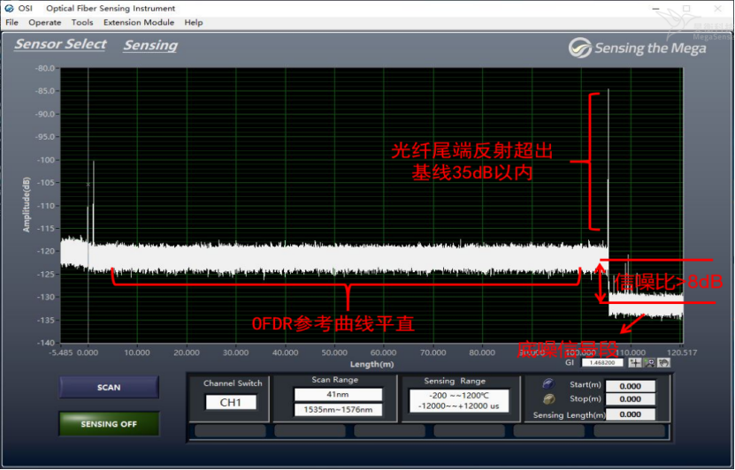This screenshot has width=735, height=470.
Task: Open the Extension Module menu
Action: click(x=138, y=22)
